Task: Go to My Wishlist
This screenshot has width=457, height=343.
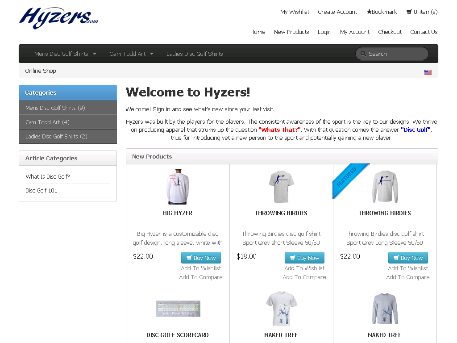Action: point(295,12)
